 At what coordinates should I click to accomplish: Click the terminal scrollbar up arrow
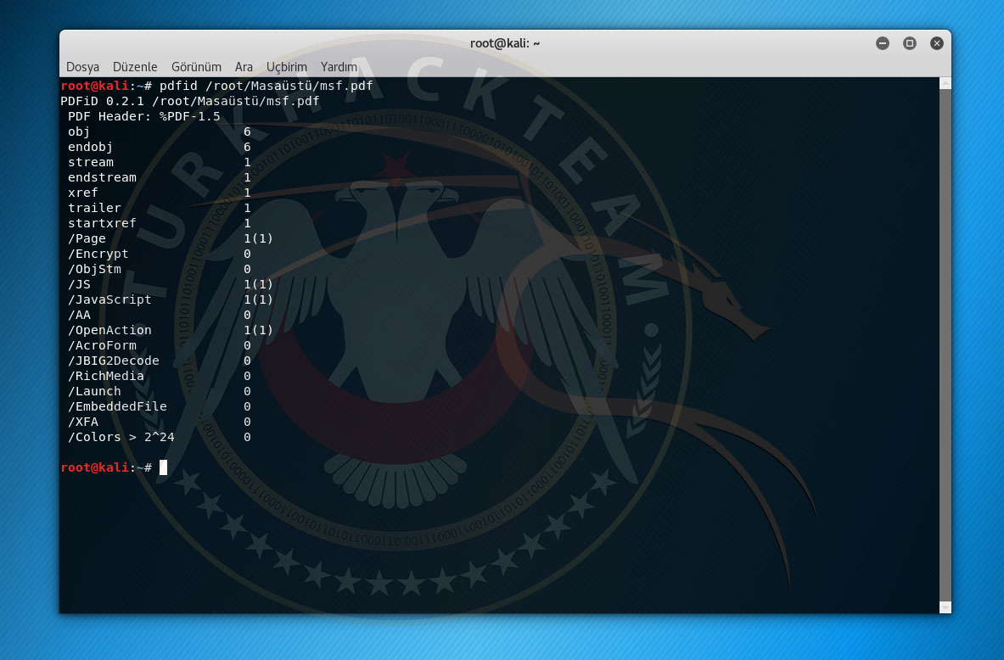[945, 83]
